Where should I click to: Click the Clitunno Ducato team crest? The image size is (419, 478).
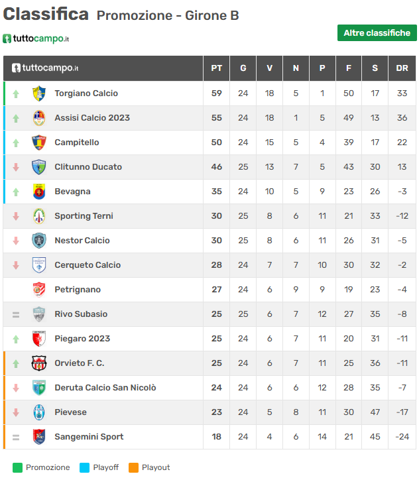coord(39,167)
